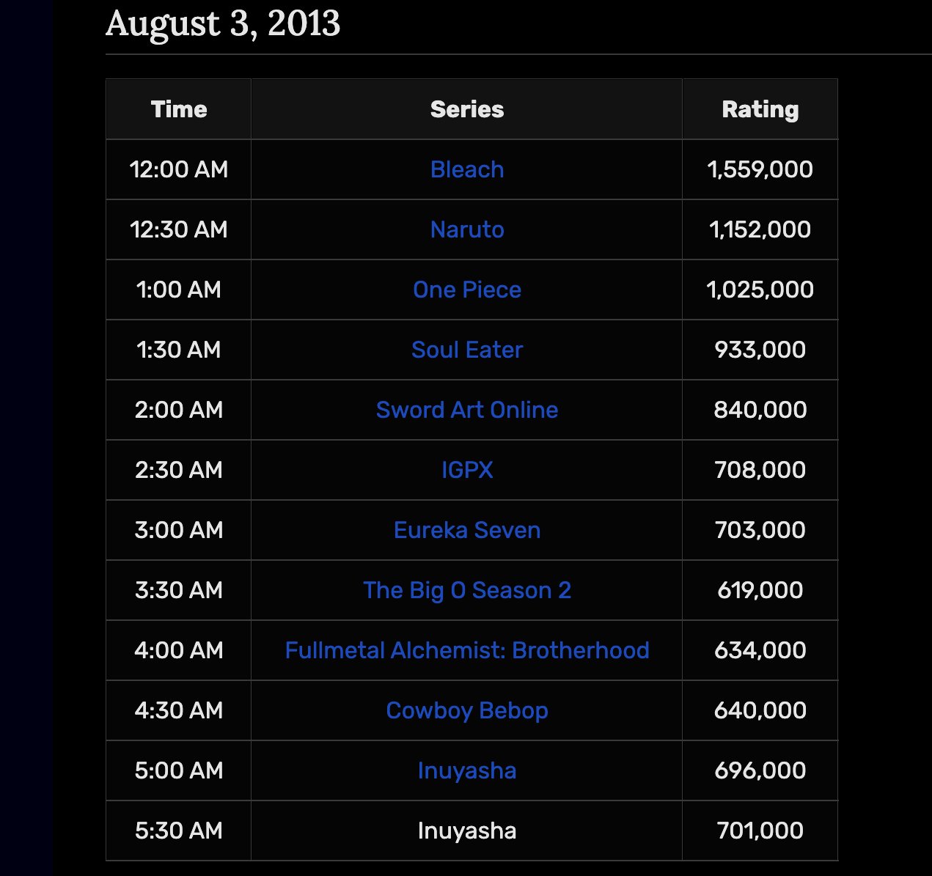Visit the Cowboy Bebop link

[467, 710]
